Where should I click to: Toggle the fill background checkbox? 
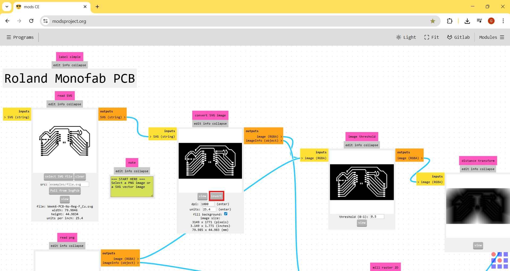click(x=226, y=214)
